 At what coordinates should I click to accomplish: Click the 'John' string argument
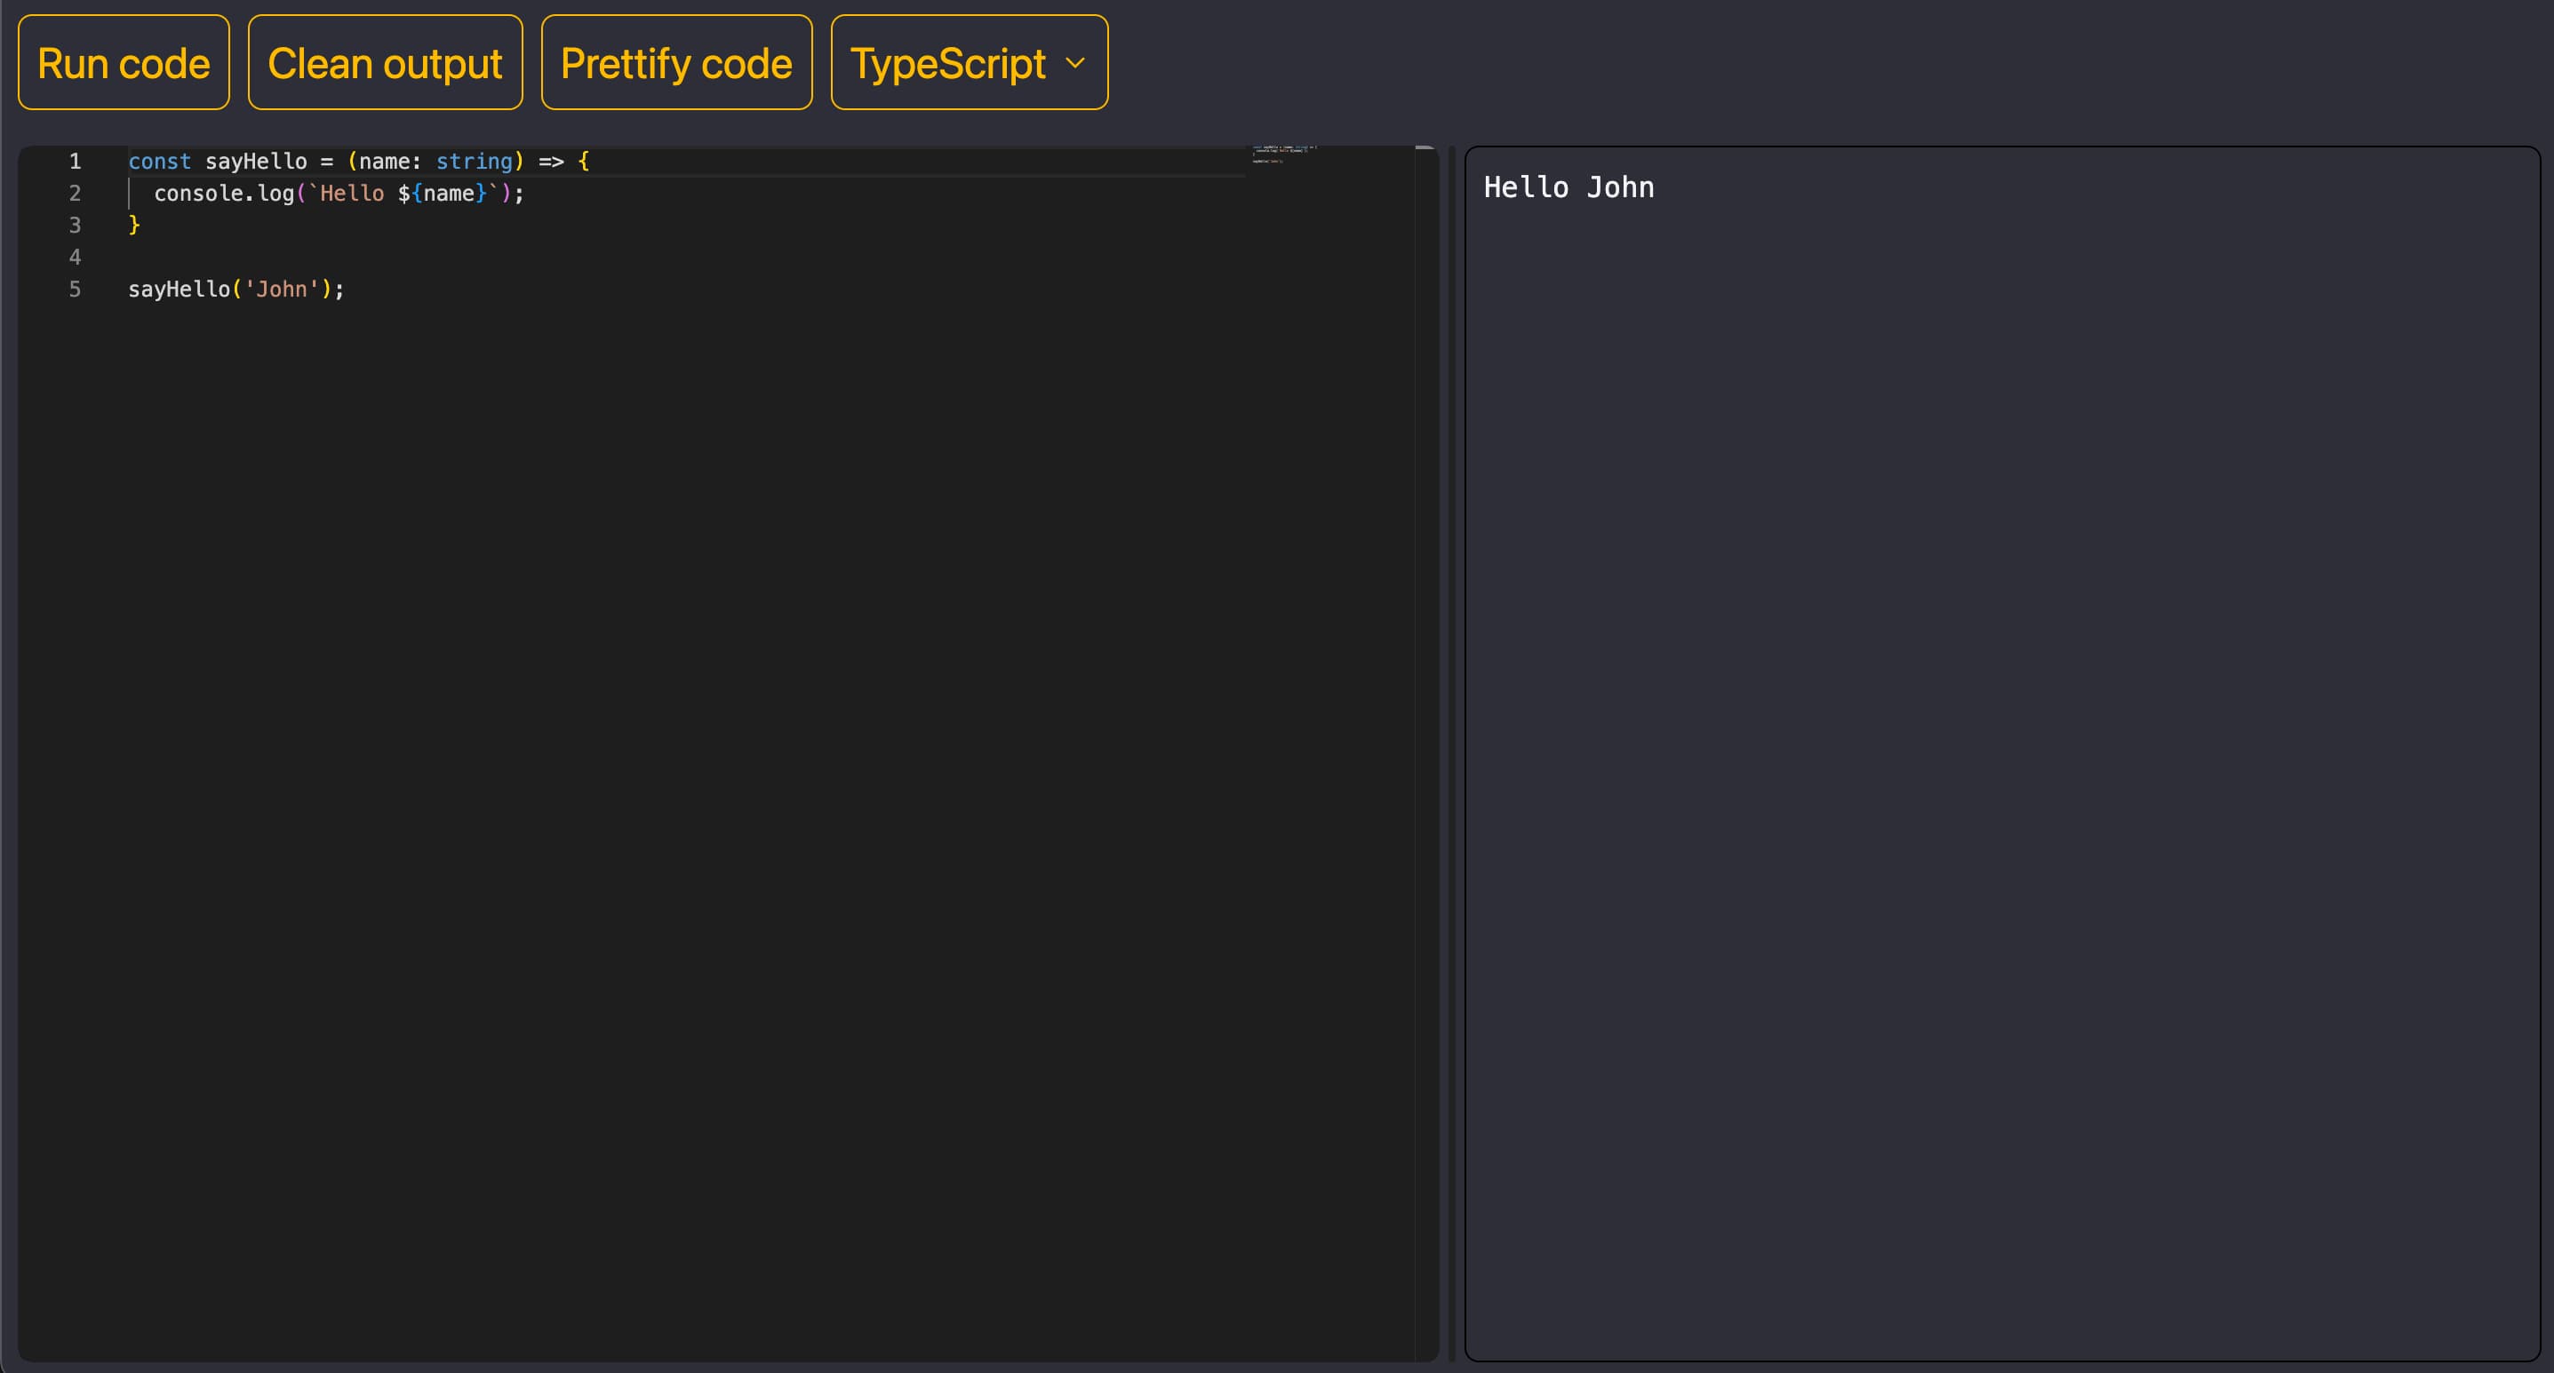[282, 290]
